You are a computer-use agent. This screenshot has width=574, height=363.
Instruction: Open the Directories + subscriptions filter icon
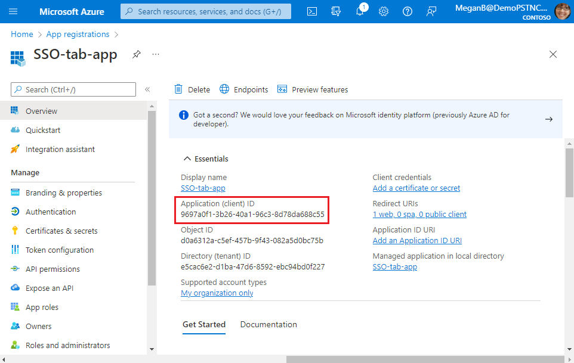pos(336,12)
